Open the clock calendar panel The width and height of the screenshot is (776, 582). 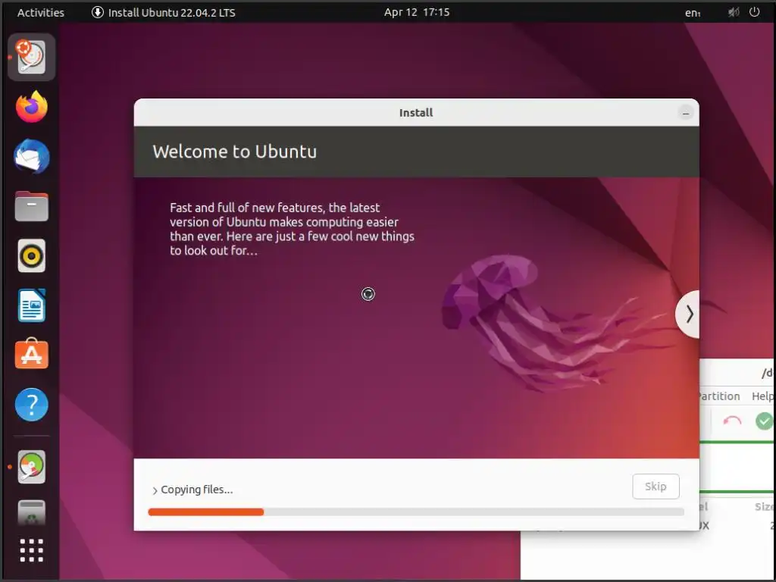tap(417, 12)
